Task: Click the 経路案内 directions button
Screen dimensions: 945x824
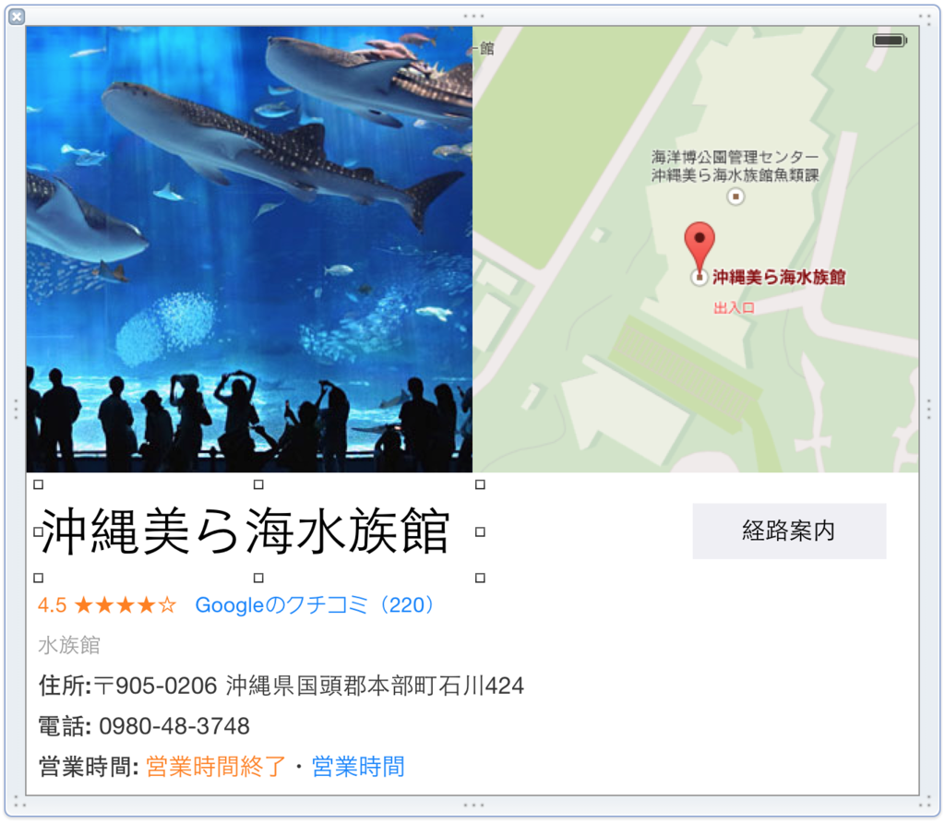Action: pyautogui.click(x=789, y=531)
